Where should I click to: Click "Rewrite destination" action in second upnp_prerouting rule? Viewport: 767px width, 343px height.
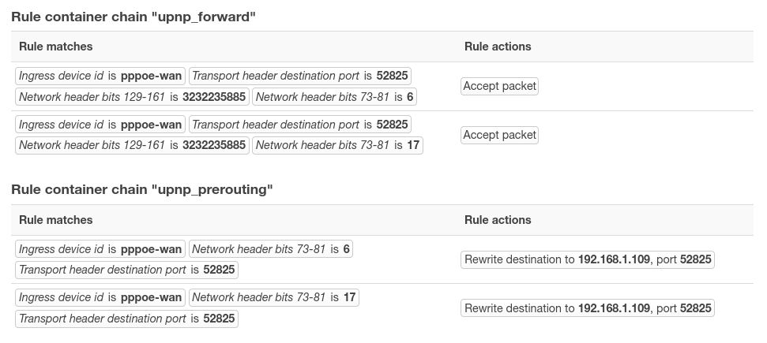[x=587, y=308]
